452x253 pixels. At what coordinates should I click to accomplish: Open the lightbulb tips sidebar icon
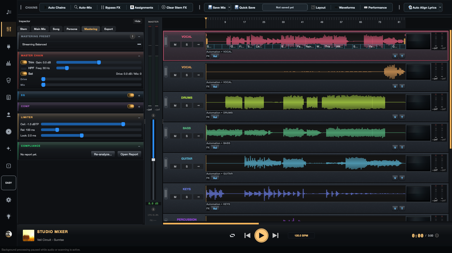[x=9, y=216]
